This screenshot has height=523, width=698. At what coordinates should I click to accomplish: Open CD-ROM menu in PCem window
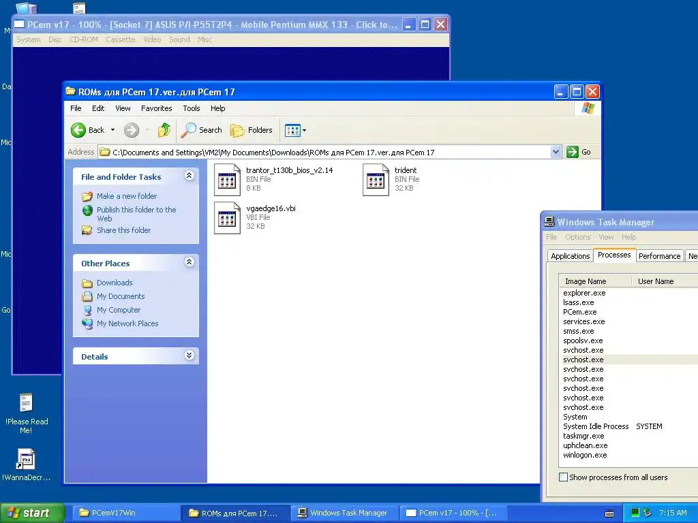[84, 39]
